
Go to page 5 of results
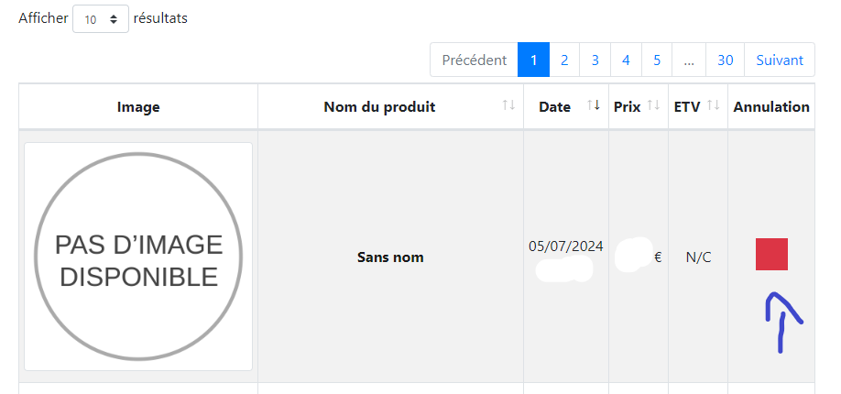point(657,60)
